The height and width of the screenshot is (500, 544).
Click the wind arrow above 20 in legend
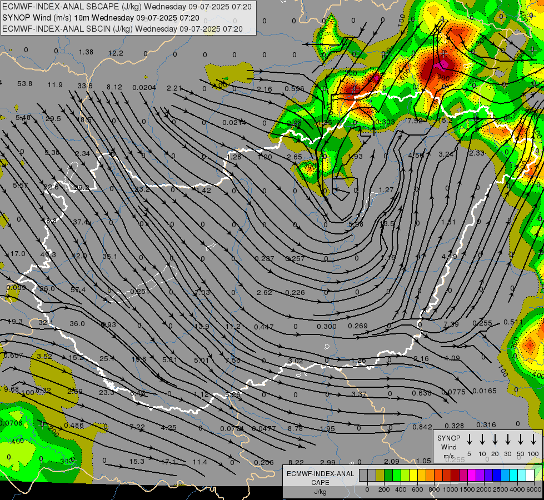495,439
